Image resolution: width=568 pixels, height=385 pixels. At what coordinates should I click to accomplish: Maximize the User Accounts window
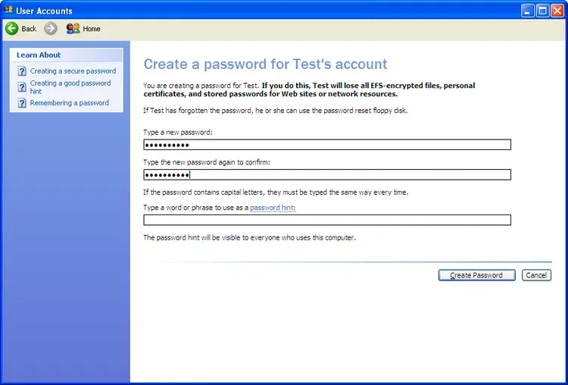coord(542,11)
